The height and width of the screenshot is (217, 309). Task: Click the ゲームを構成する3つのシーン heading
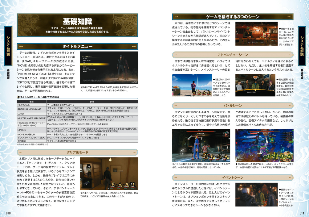233,17
